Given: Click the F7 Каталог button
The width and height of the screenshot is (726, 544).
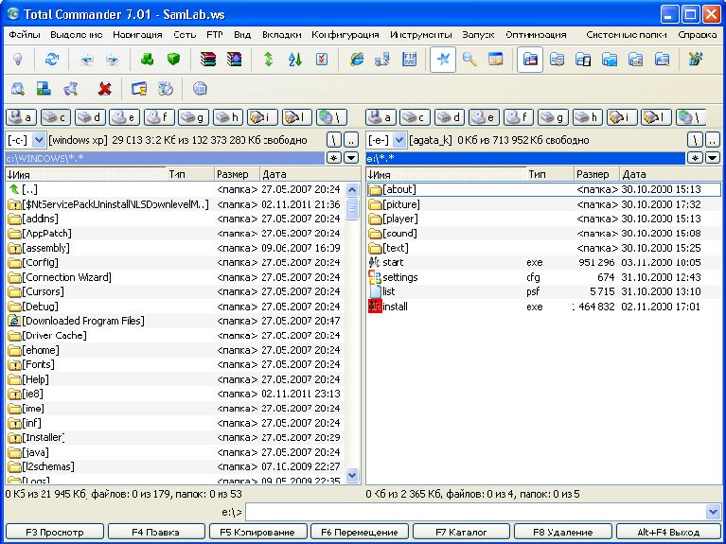Looking at the screenshot, I should 461,532.
